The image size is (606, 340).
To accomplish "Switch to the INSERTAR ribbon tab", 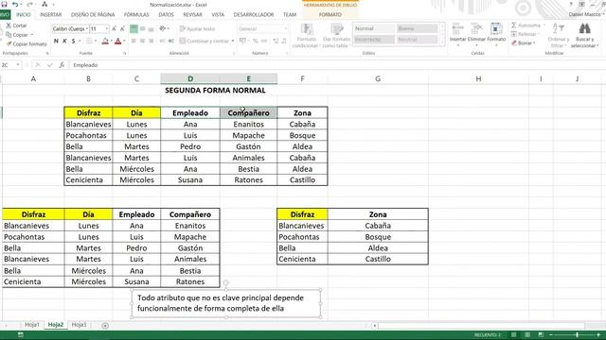I will pos(50,15).
